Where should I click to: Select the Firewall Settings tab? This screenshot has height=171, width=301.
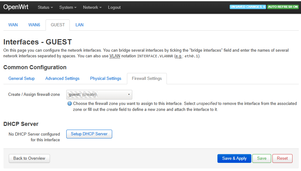[147, 78]
